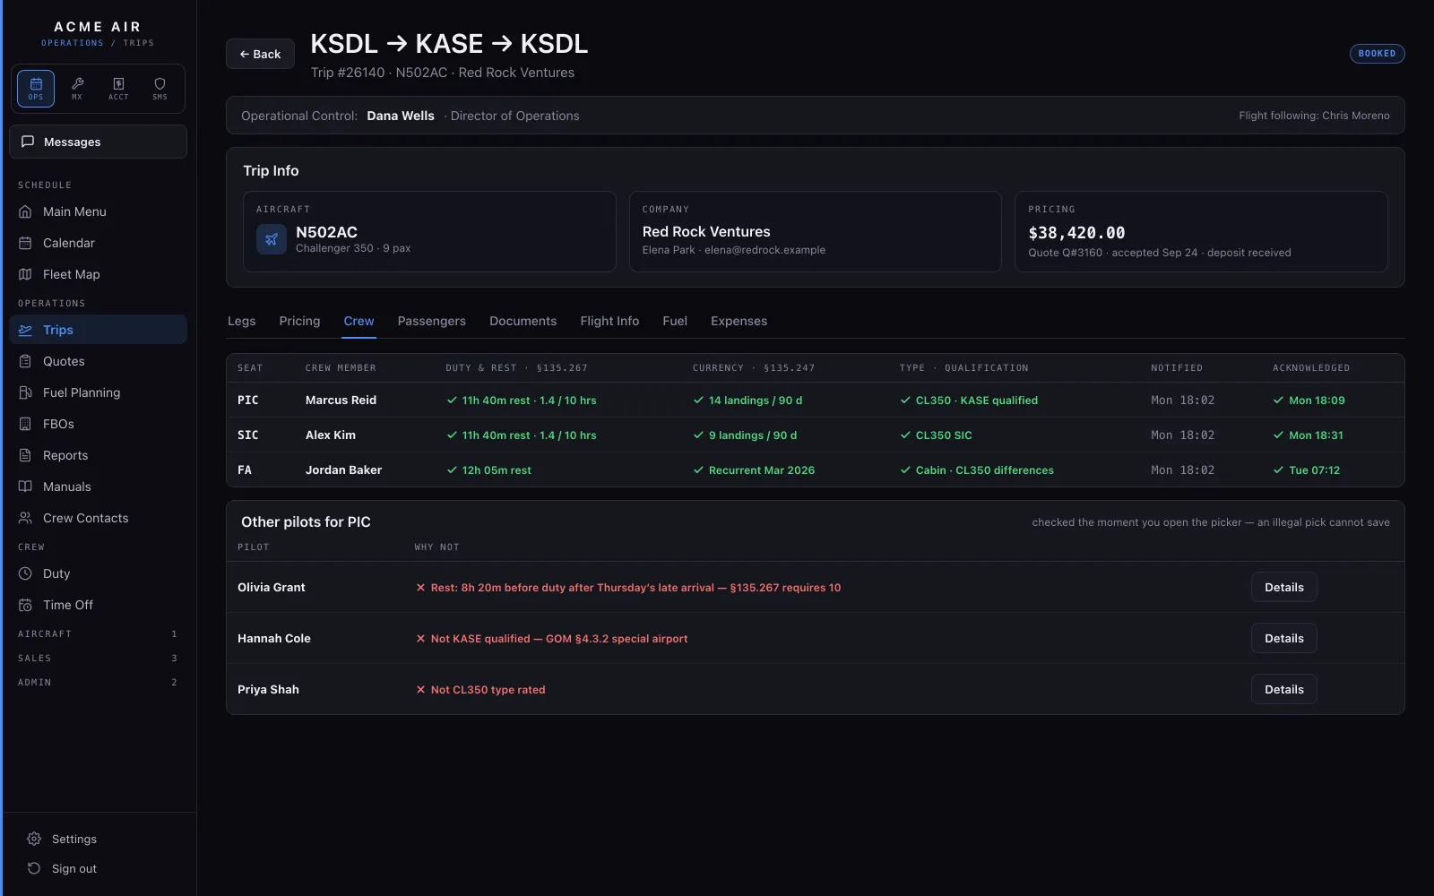Click crew member Alex Kim
1434x896 pixels.
click(330, 435)
